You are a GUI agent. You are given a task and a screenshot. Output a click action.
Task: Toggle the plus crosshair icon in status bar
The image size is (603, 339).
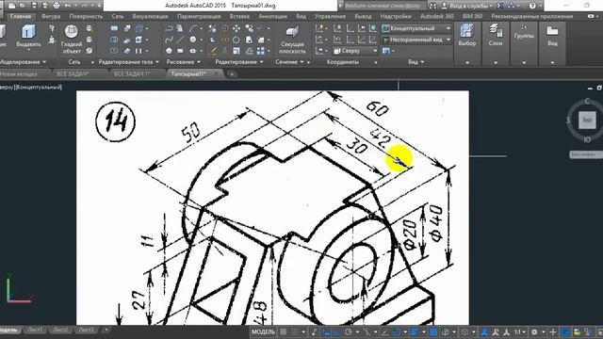(553, 331)
